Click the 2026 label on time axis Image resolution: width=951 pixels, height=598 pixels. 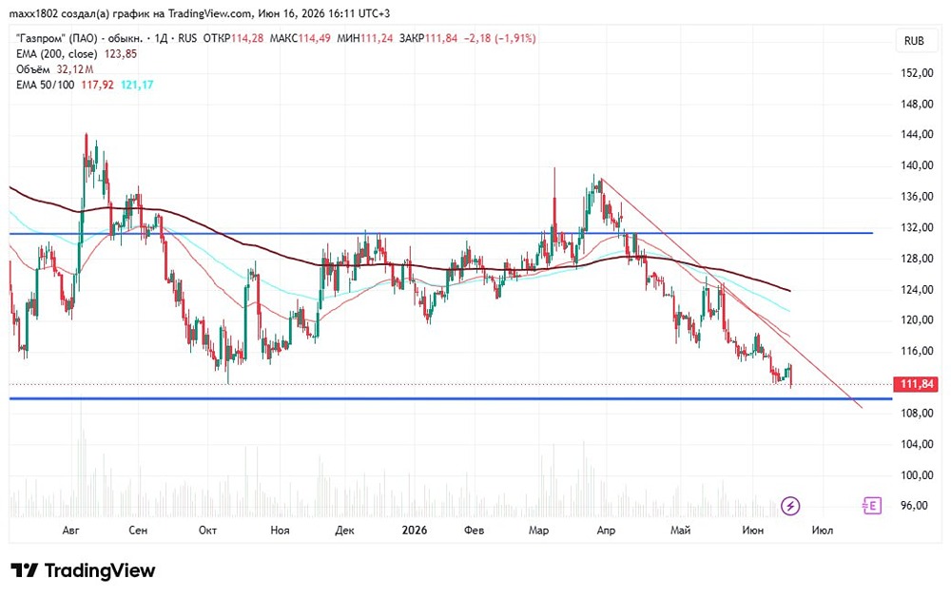tap(415, 530)
